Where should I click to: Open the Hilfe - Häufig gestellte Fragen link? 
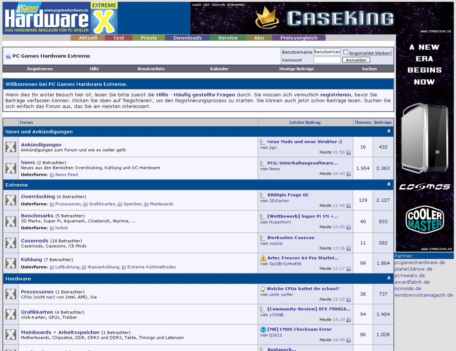click(x=196, y=95)
